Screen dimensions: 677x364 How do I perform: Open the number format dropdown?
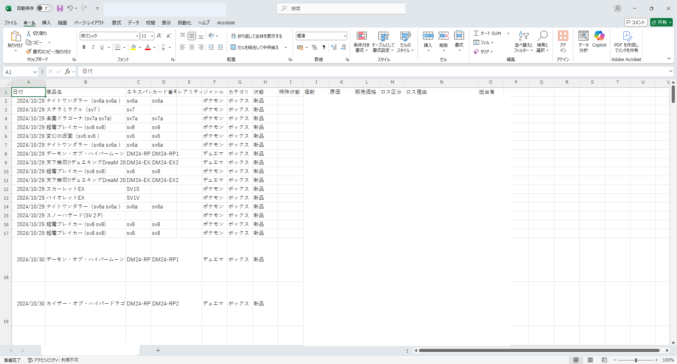(344, 36)
